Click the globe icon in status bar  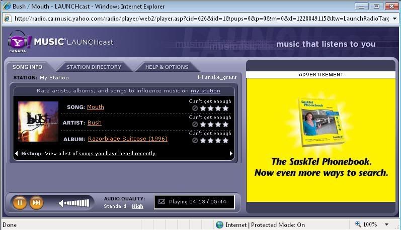point(219,224)
